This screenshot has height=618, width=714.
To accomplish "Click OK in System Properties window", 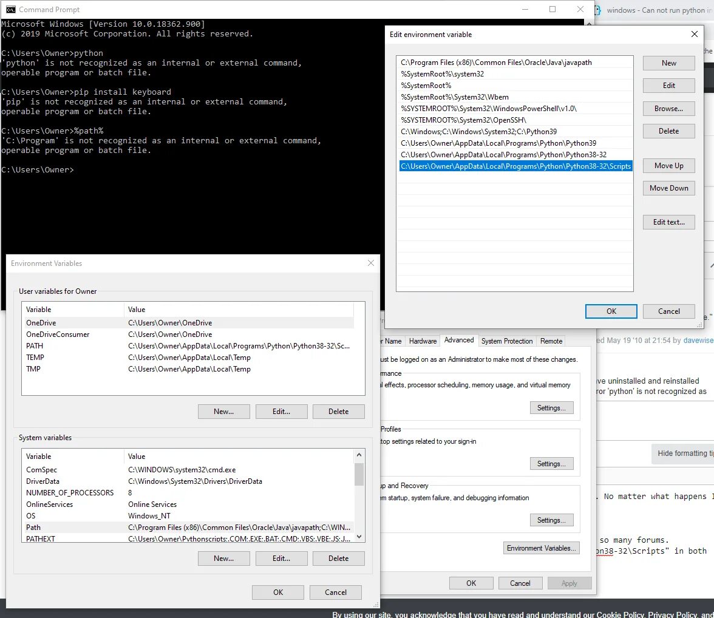I will point(471,583).
